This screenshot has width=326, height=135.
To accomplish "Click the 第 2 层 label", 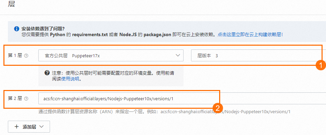I will pyautogui.click(x=15, y=99).
